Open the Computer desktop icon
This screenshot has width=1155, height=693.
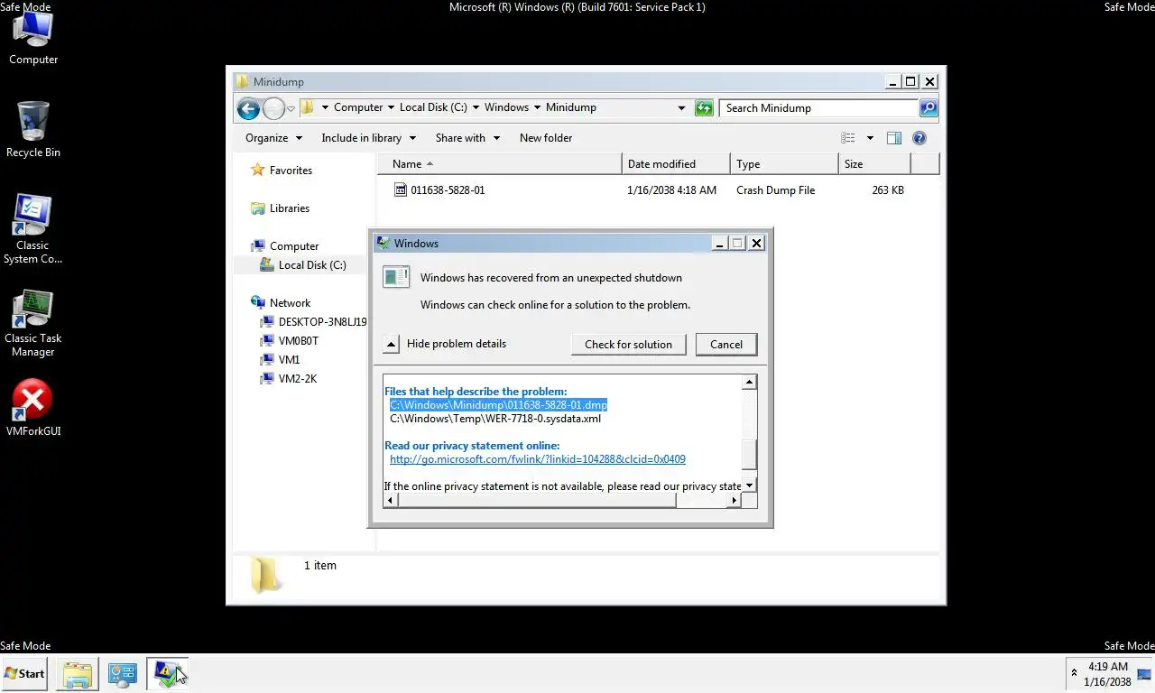[33, 36]
